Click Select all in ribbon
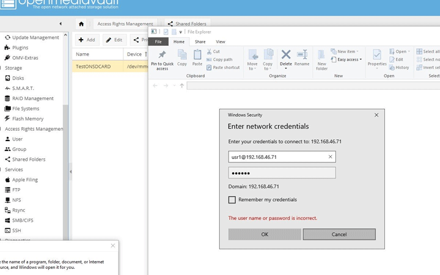The height and width of the screenshot is (275, 440). tap(428, 51)
